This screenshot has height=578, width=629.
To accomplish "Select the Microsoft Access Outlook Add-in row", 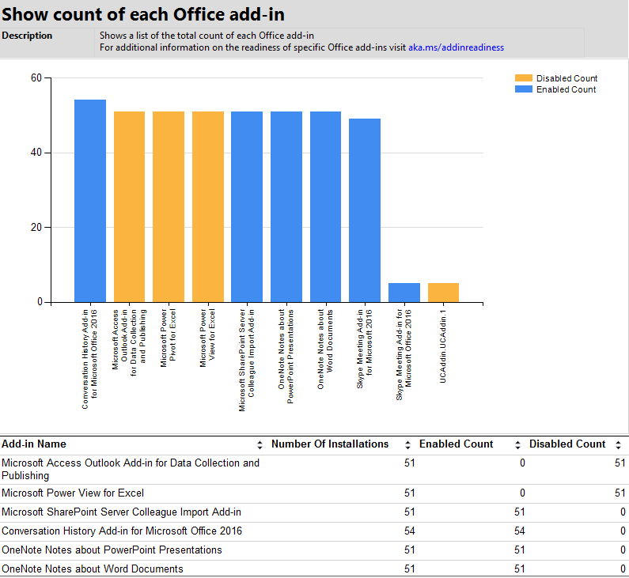I will pos(315,470).
